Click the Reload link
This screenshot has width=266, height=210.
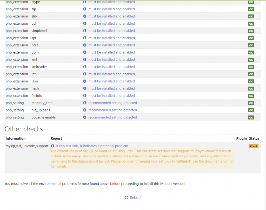(x=135, y=198)
